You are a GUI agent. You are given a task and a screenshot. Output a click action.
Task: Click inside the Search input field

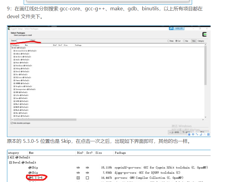[23, 40]
